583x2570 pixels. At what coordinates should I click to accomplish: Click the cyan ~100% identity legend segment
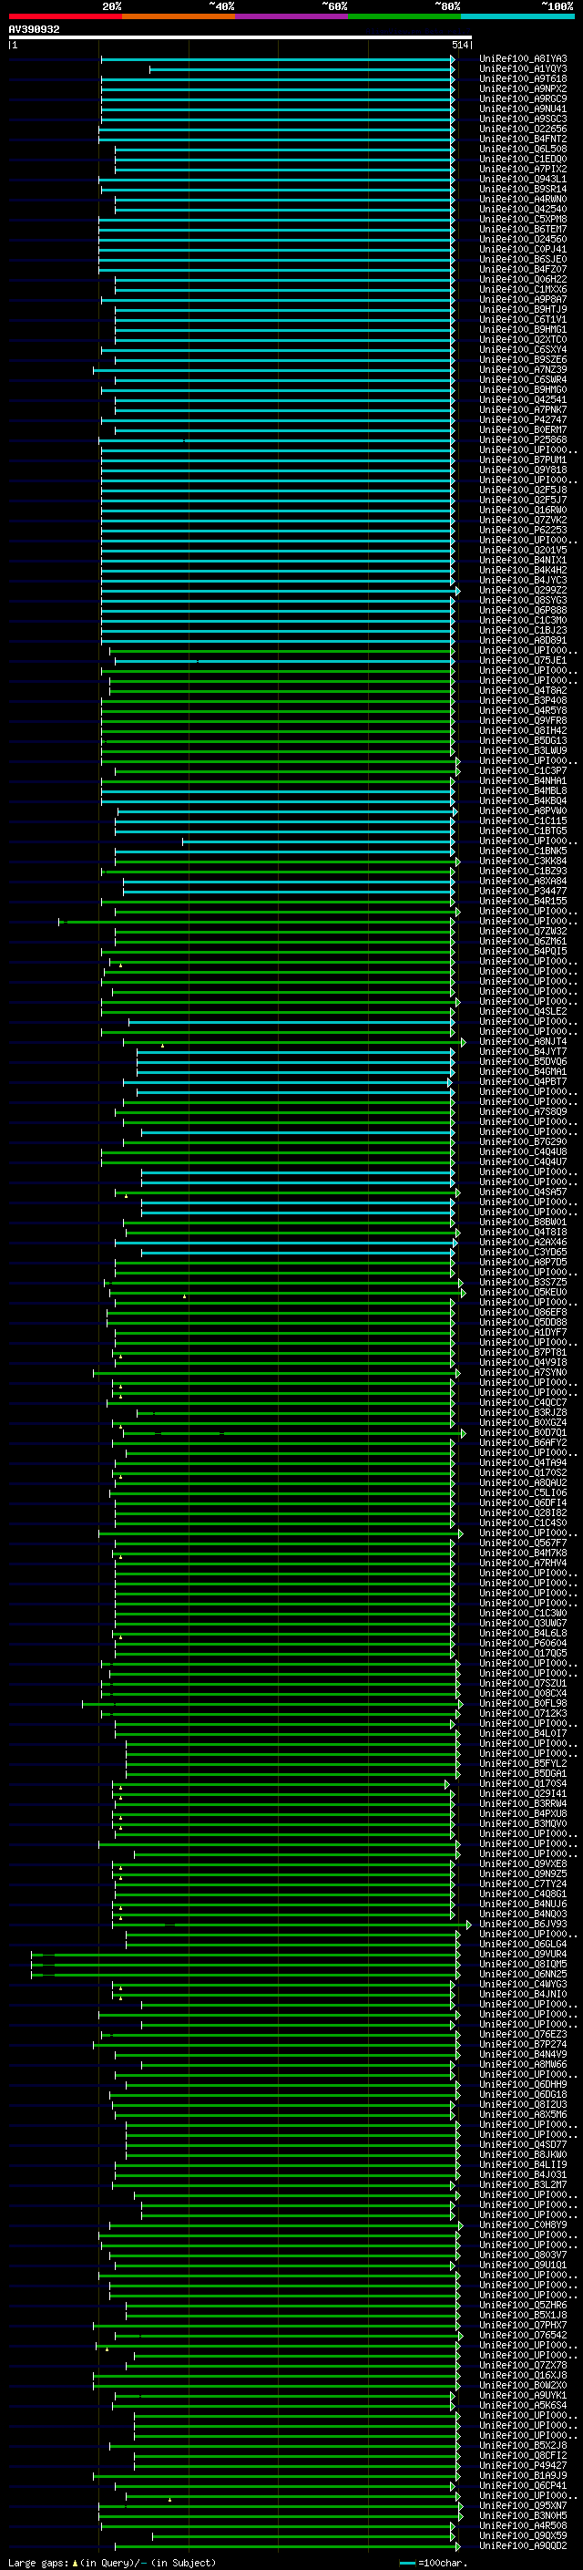[x=517, y=17]
